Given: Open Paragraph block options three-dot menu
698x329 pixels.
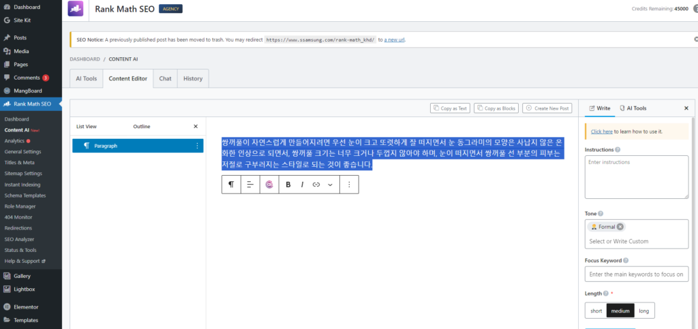Looking at the screenshot, I should 197,146.
